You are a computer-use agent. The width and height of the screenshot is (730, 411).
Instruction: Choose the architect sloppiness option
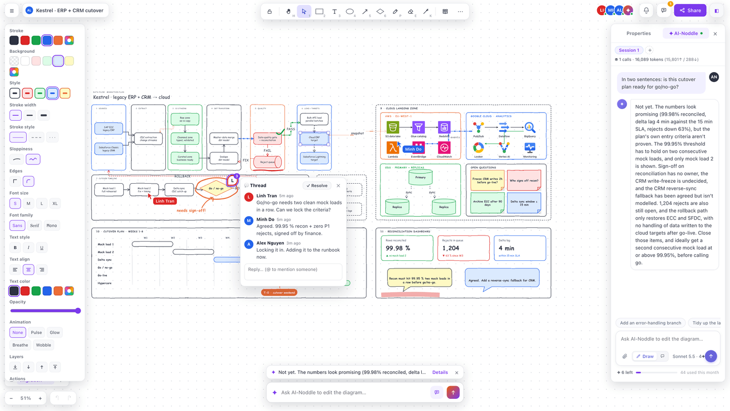(18, 159)
